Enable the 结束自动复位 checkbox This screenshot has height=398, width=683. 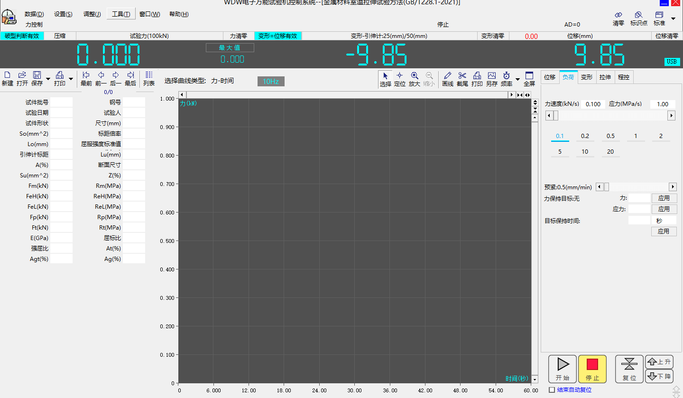pyautogui.click(x=552, y=390)
